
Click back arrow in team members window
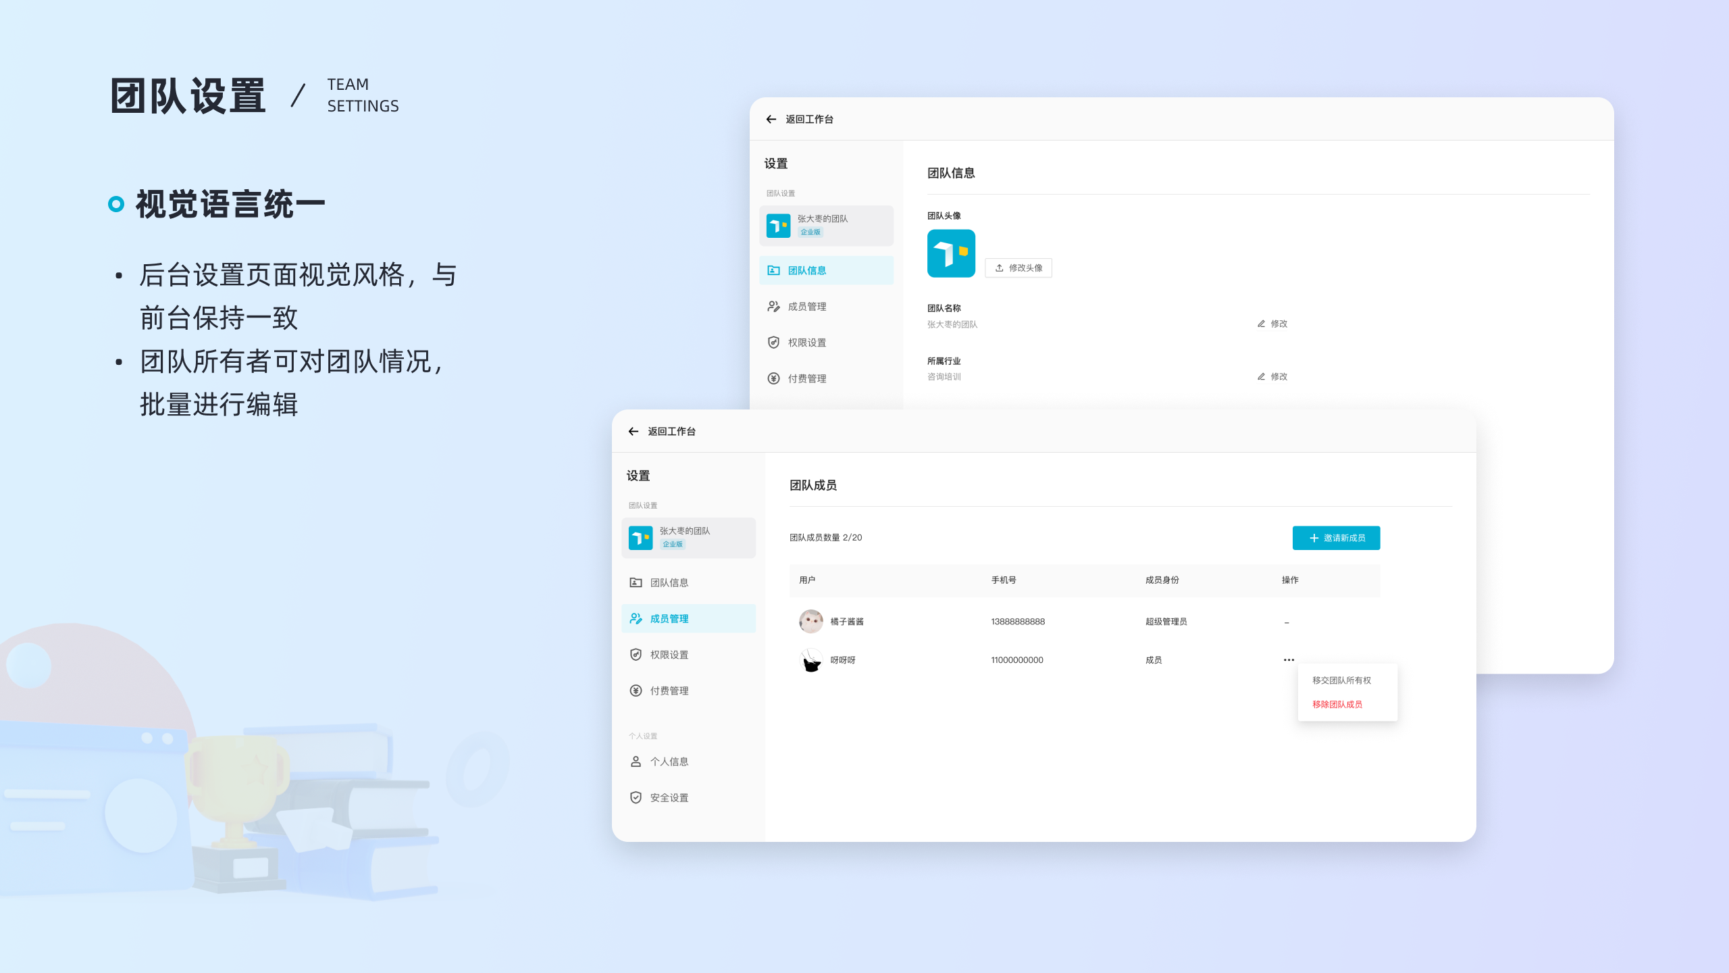click(x=634, y=432)
